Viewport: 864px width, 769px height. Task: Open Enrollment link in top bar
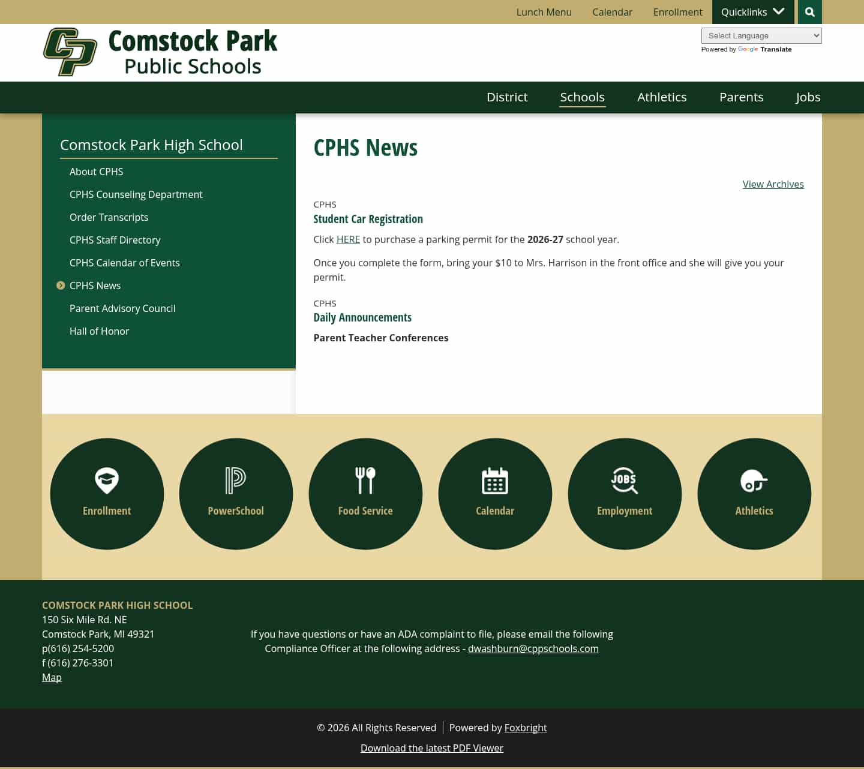(x=677, y=12)
